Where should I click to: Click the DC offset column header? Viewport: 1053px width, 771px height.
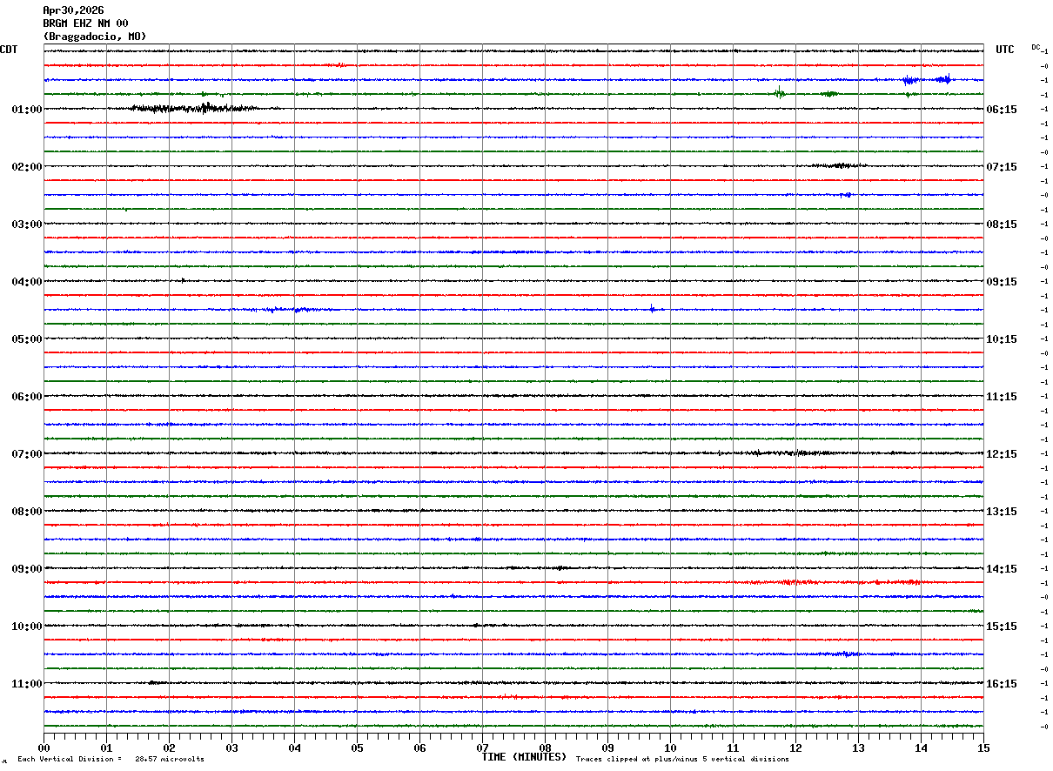pos(1036,47)
